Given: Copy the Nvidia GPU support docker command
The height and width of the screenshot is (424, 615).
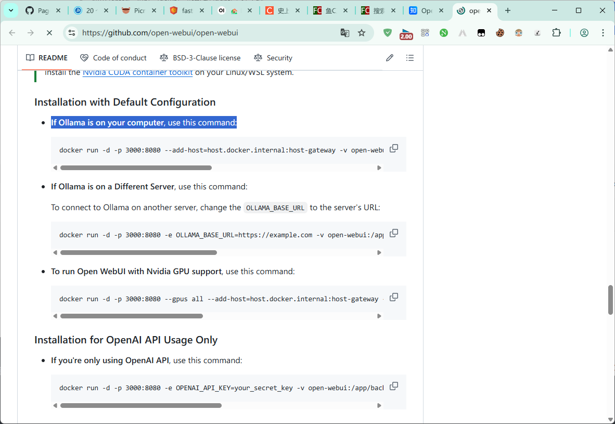Looking at the screenshot, I should 394,297.
